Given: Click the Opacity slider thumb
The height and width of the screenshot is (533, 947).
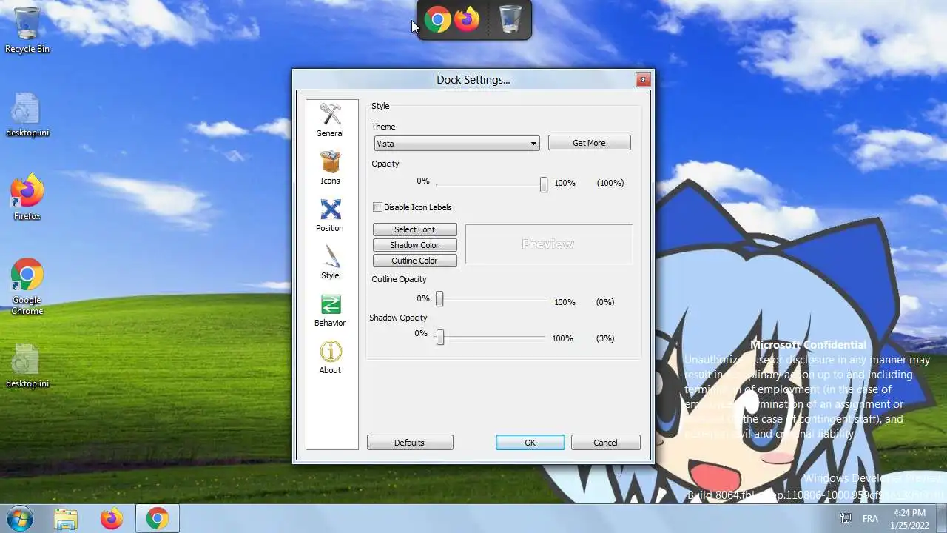Looking at the screenshot, I should (544, 184).
